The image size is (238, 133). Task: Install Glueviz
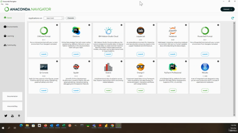[x=108, y=91]
